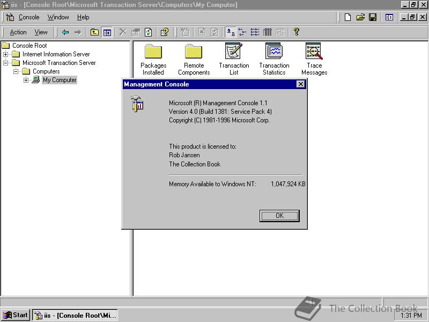429x322 pixels.
Task: Click the console icon in the menu bar
Action: click(x=10, y=17)
